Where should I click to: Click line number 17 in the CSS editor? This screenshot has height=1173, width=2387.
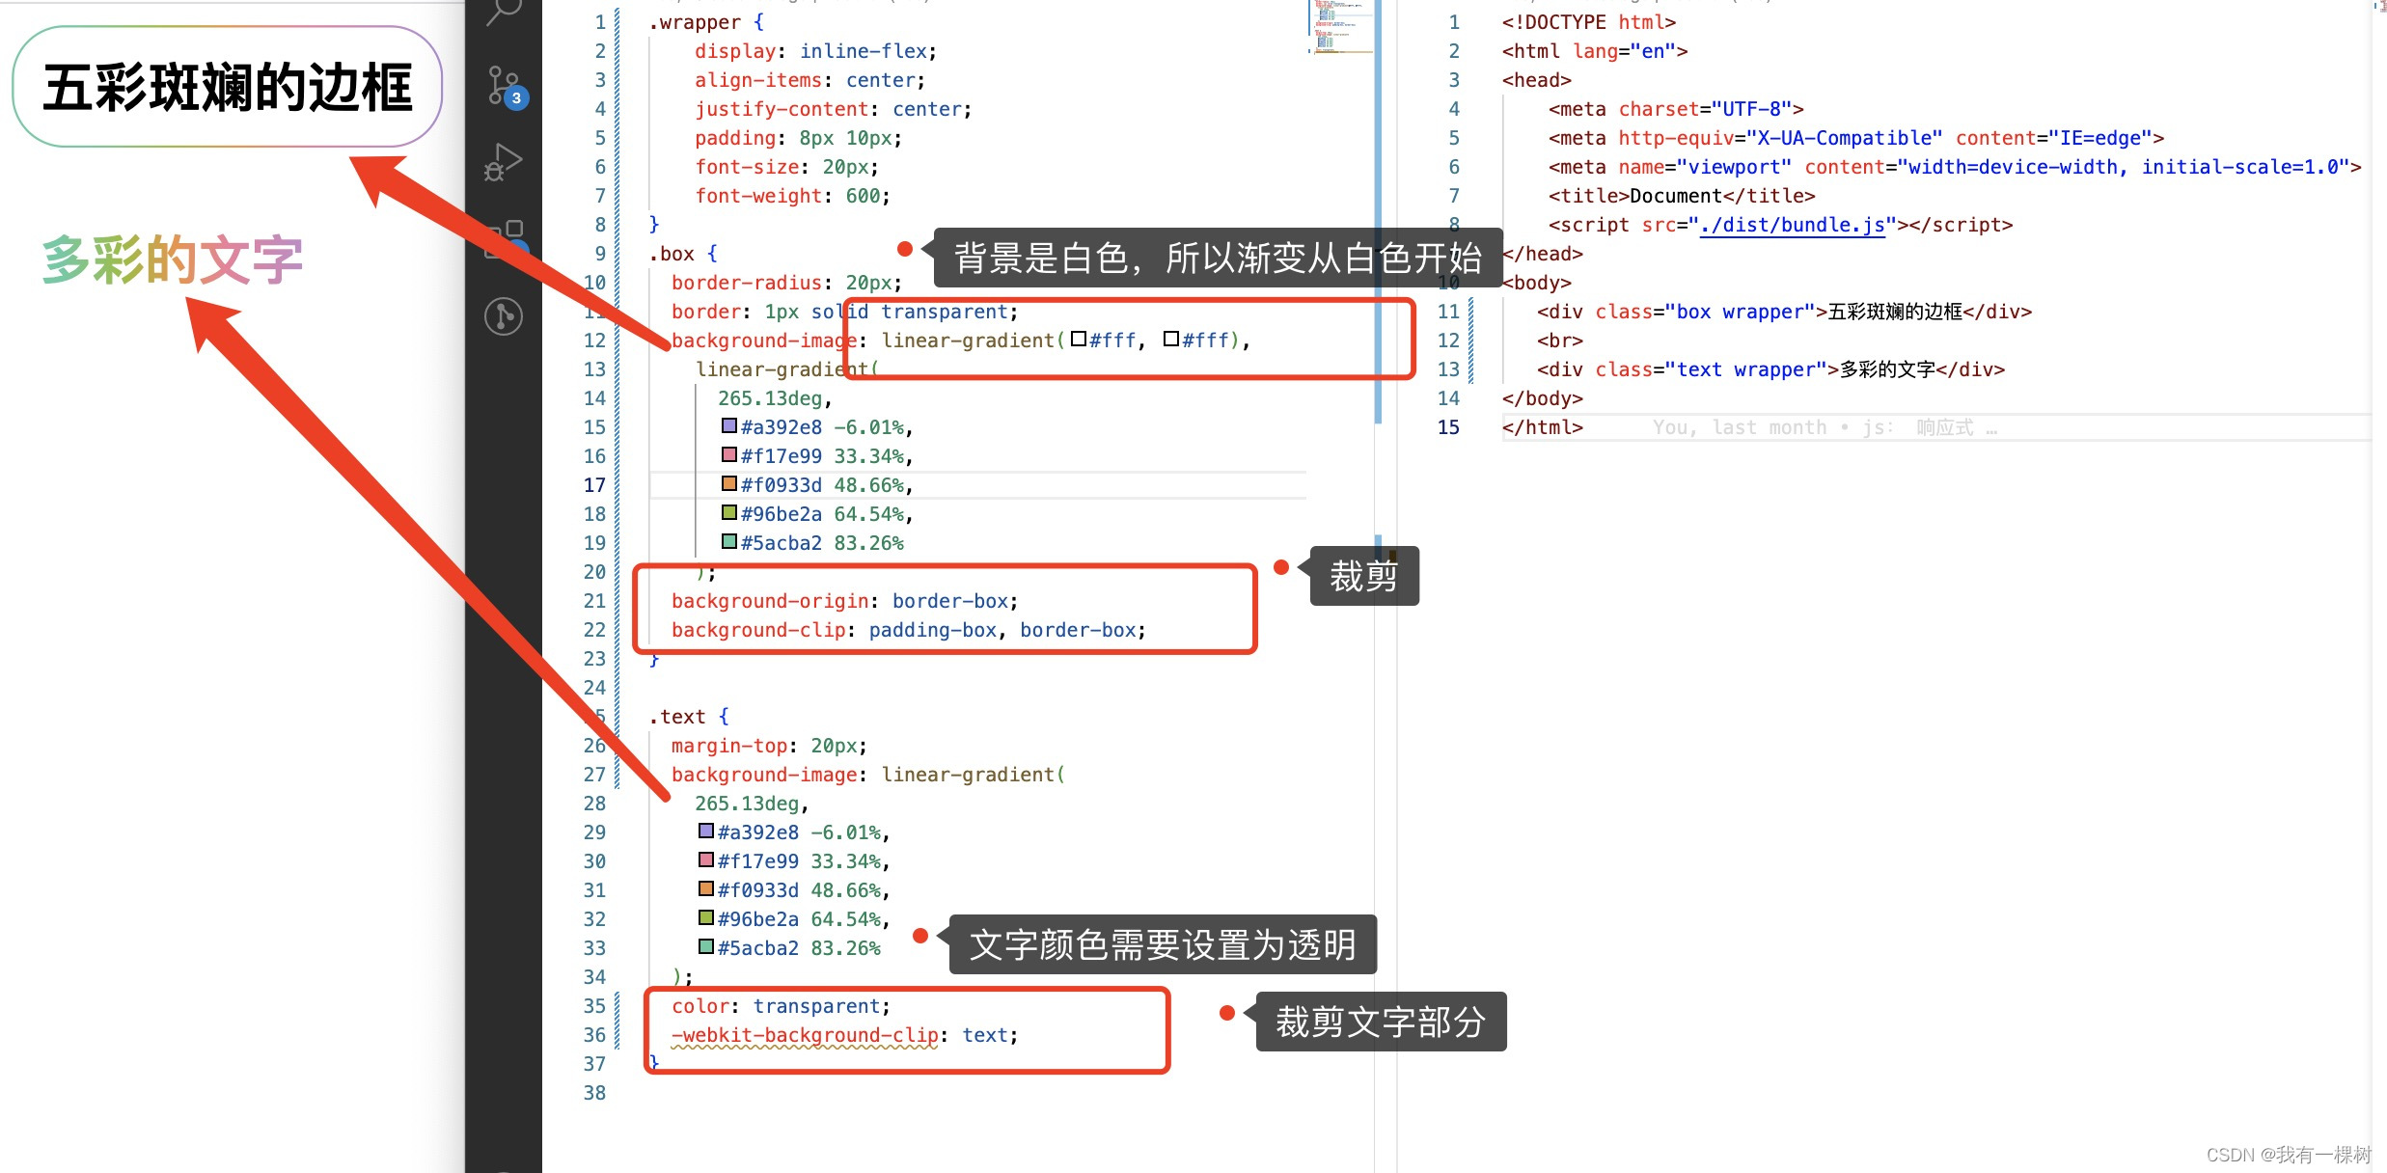click(594, 484)
